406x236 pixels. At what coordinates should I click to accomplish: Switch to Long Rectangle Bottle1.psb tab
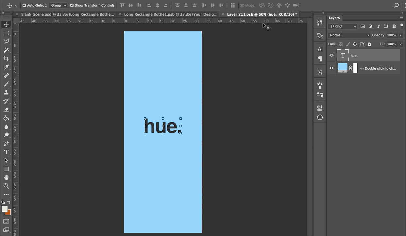coord(170,14)
